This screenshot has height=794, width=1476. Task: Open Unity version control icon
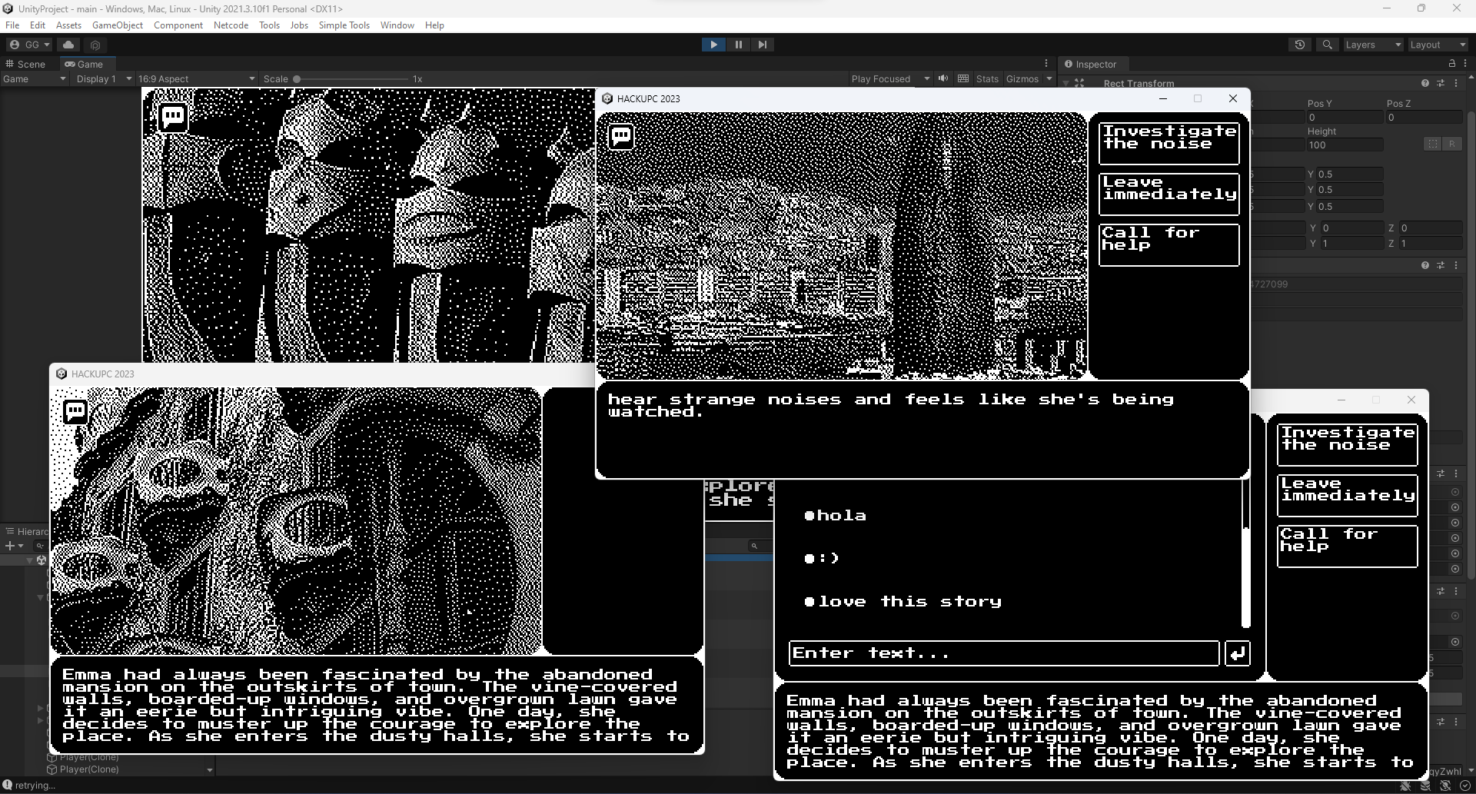point(95,45)
